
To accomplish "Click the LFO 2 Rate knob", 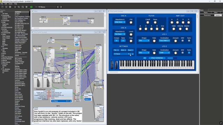I will coord(154,53).
